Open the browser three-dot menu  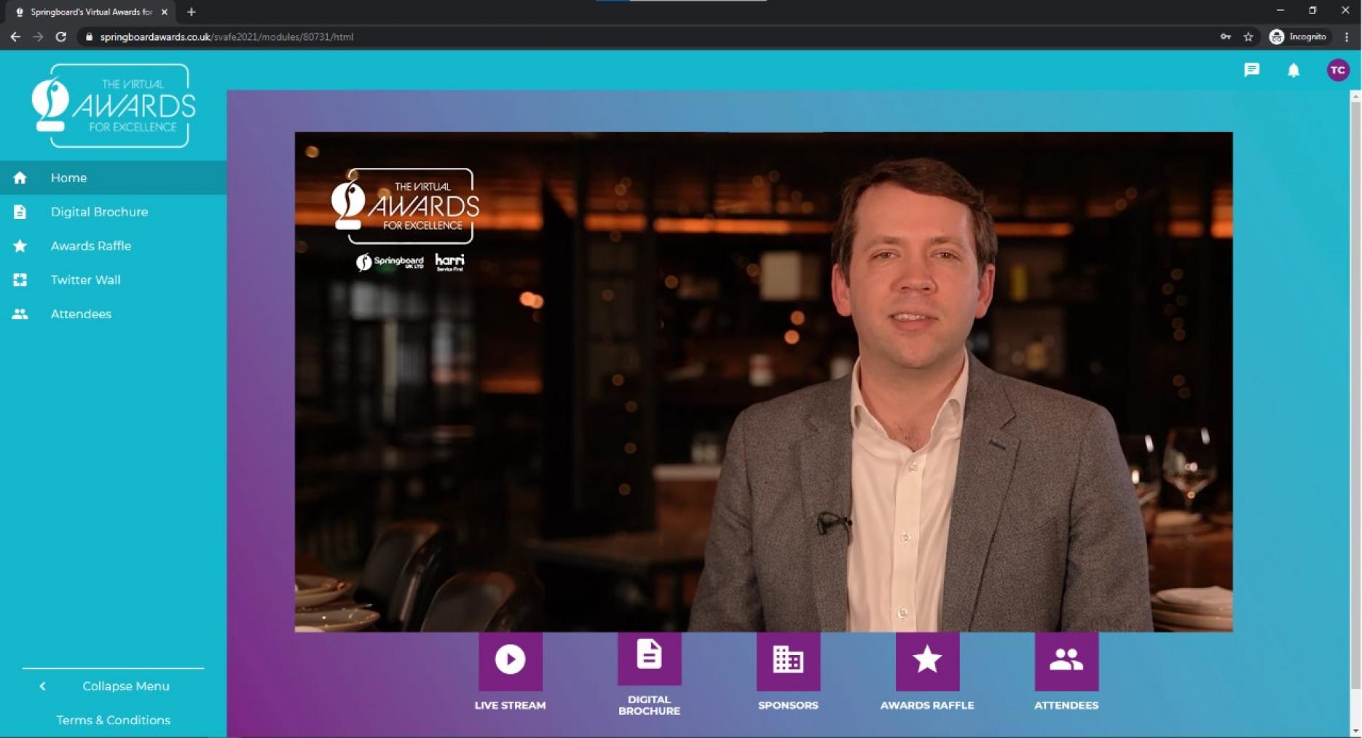[x=1346, y=36]
